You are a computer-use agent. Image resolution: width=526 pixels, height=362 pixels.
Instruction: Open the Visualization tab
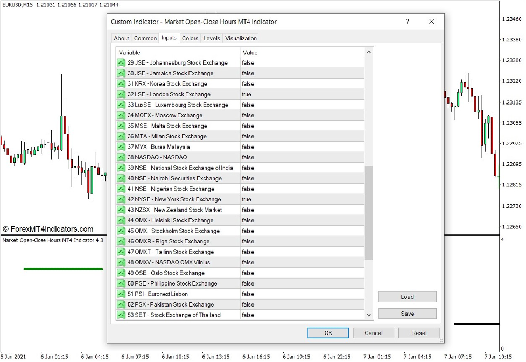click(x=241, y=38)
